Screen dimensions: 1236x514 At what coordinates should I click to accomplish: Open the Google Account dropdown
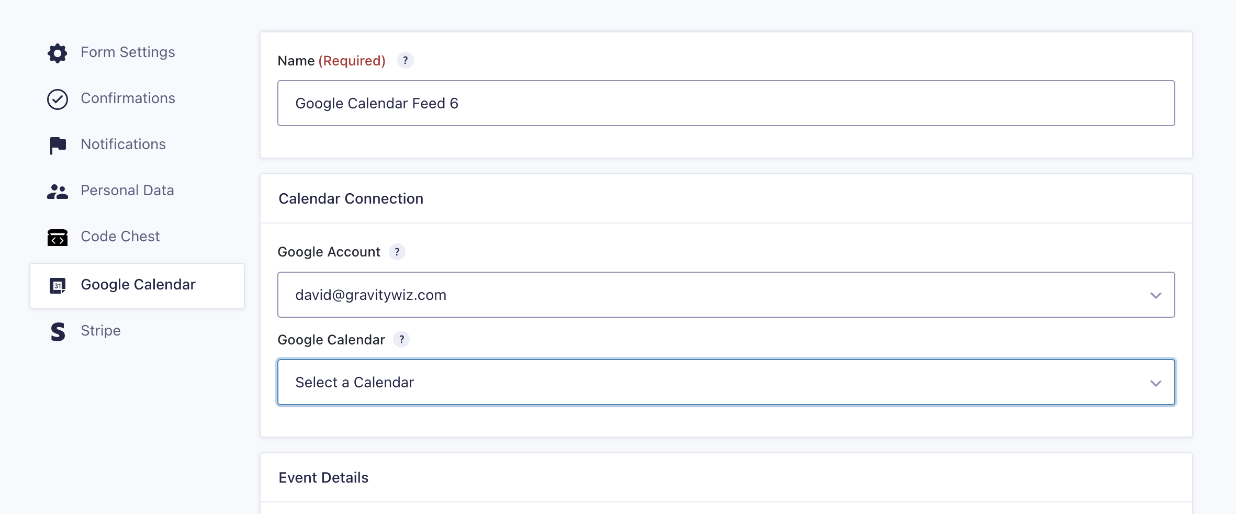click(x=726, y=295)
